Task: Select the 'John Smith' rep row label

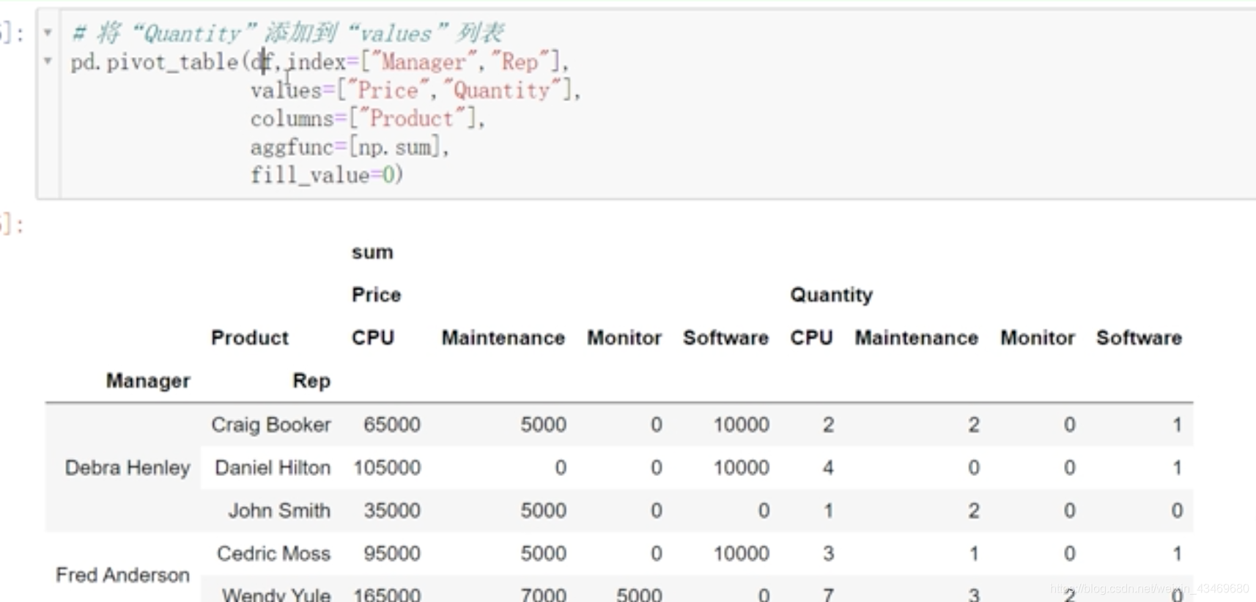Action: 279,510
